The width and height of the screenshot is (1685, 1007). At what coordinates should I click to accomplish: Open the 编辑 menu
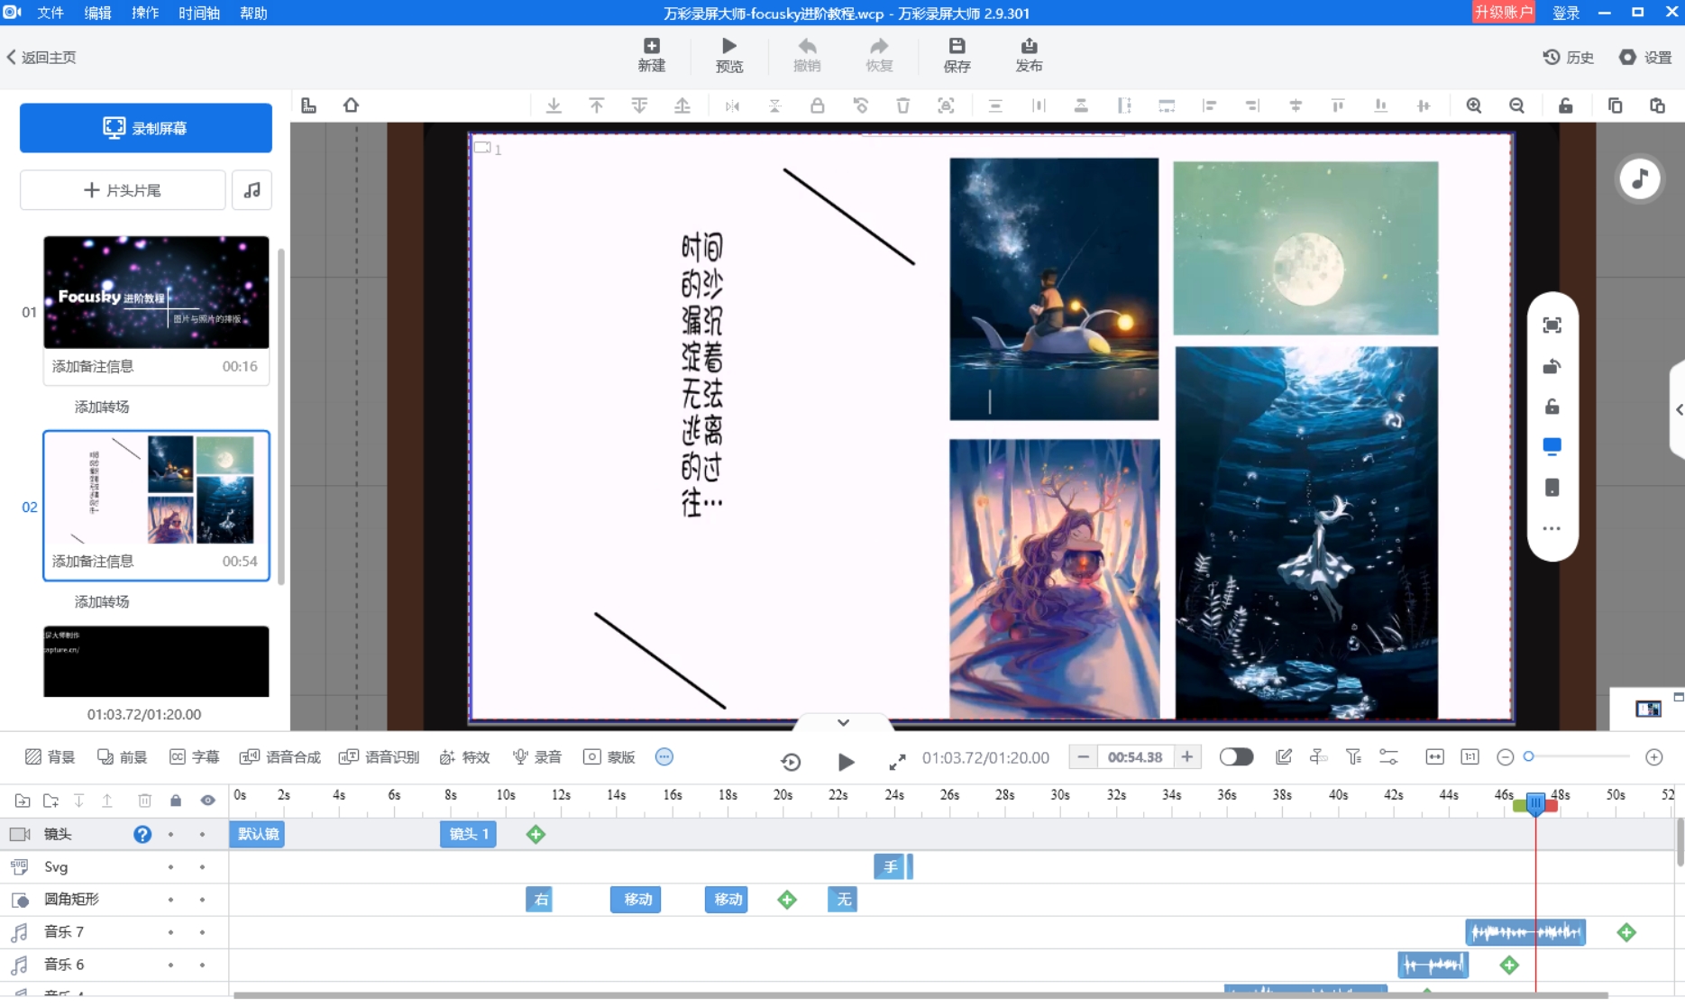coord(97,13)
